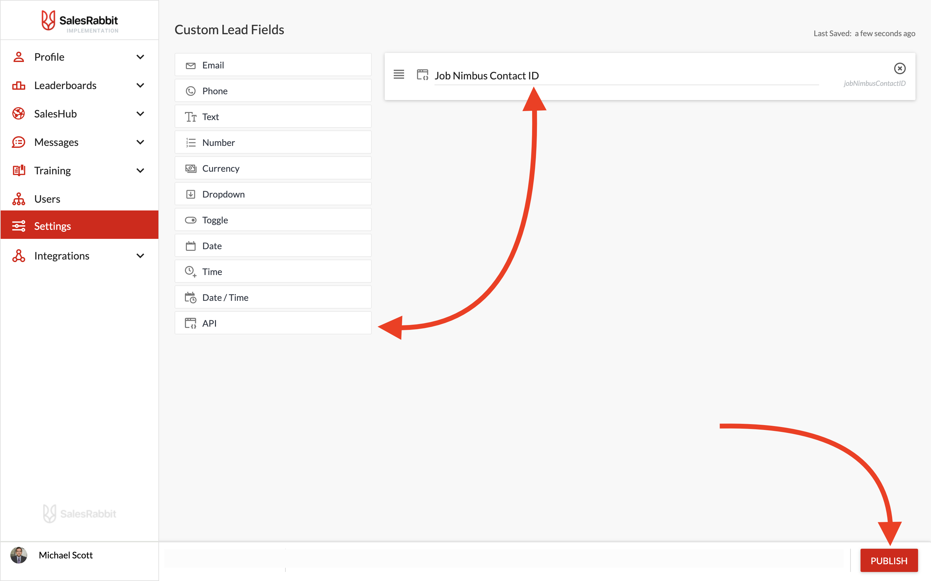
Task: Open Michael Scott's avatar photo
Action: click(x=18, y=555)
